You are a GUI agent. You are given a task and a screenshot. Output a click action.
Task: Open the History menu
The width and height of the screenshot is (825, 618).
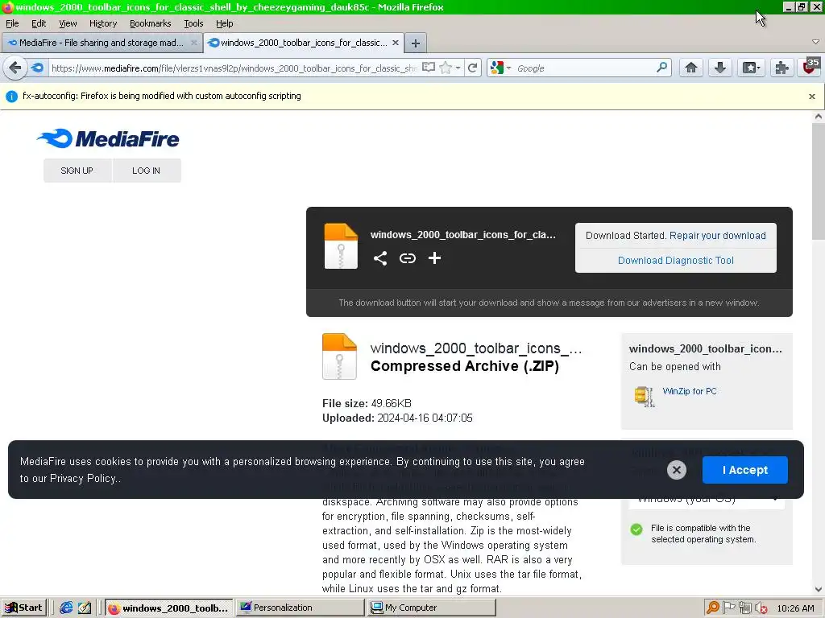pyautogui.click(x=103, y=23)
